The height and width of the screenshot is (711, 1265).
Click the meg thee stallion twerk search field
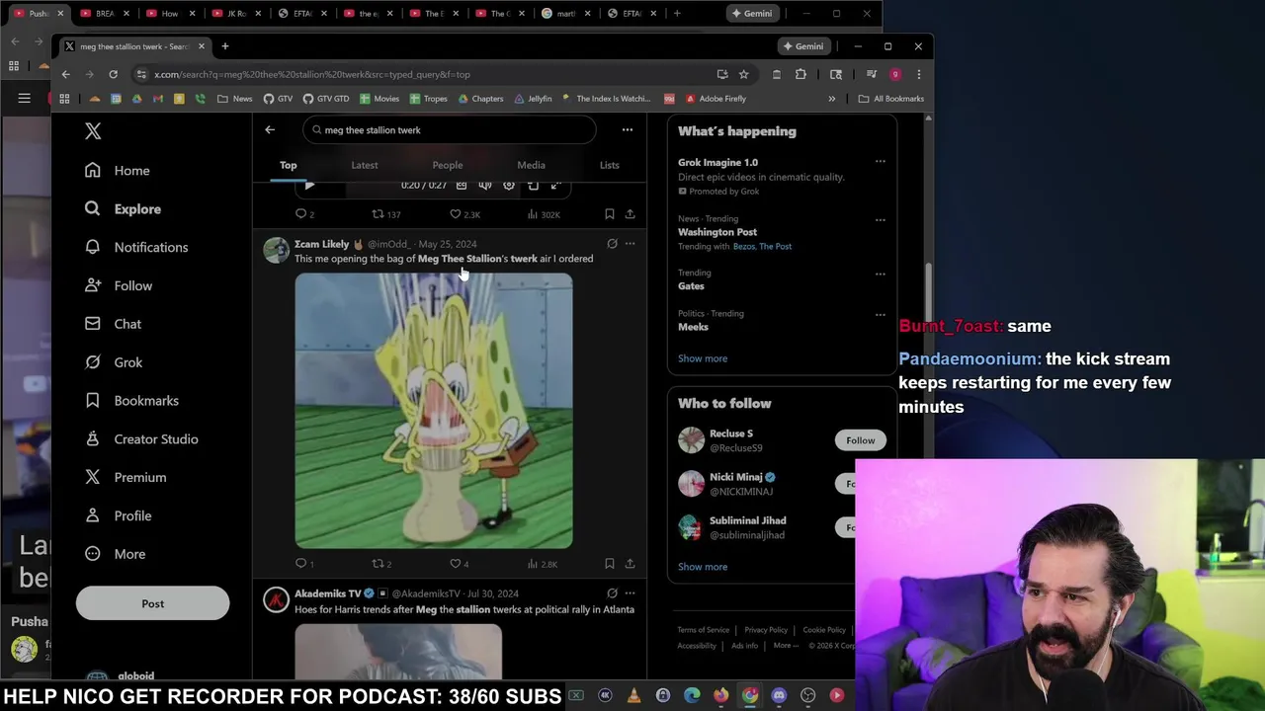click(450, 130)
